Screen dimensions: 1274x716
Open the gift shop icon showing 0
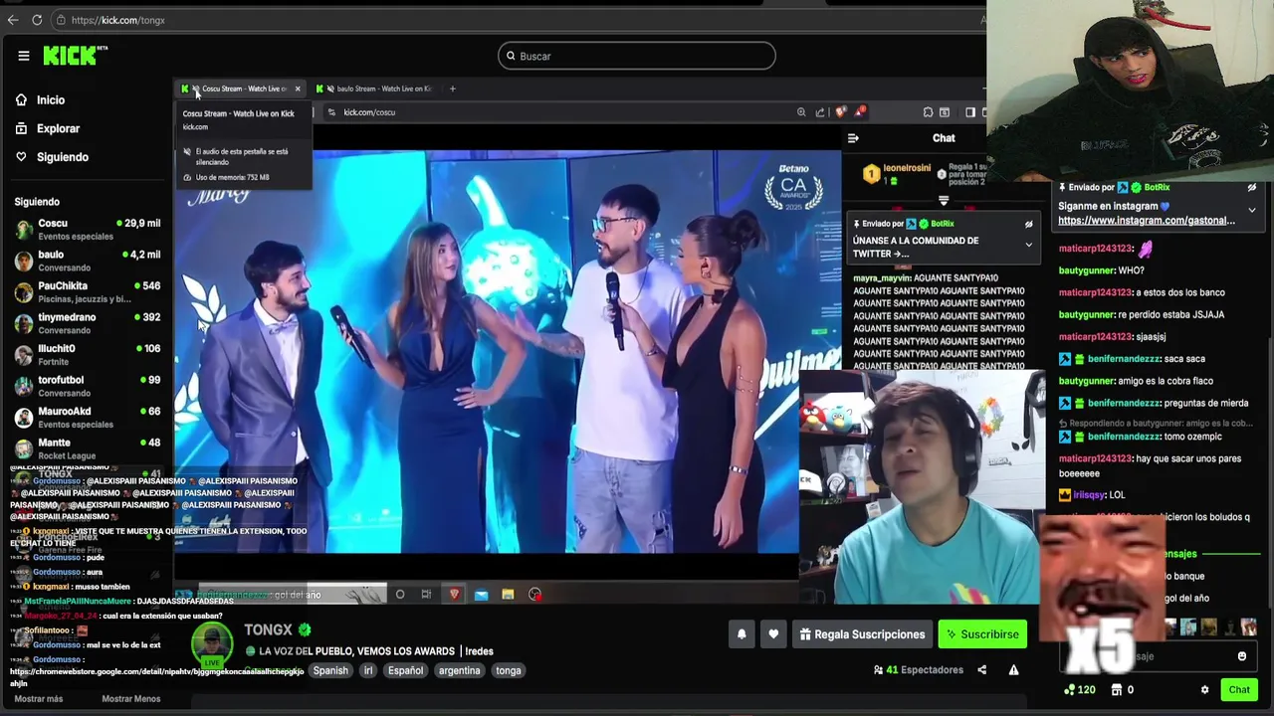click(x=1123, y=690)
